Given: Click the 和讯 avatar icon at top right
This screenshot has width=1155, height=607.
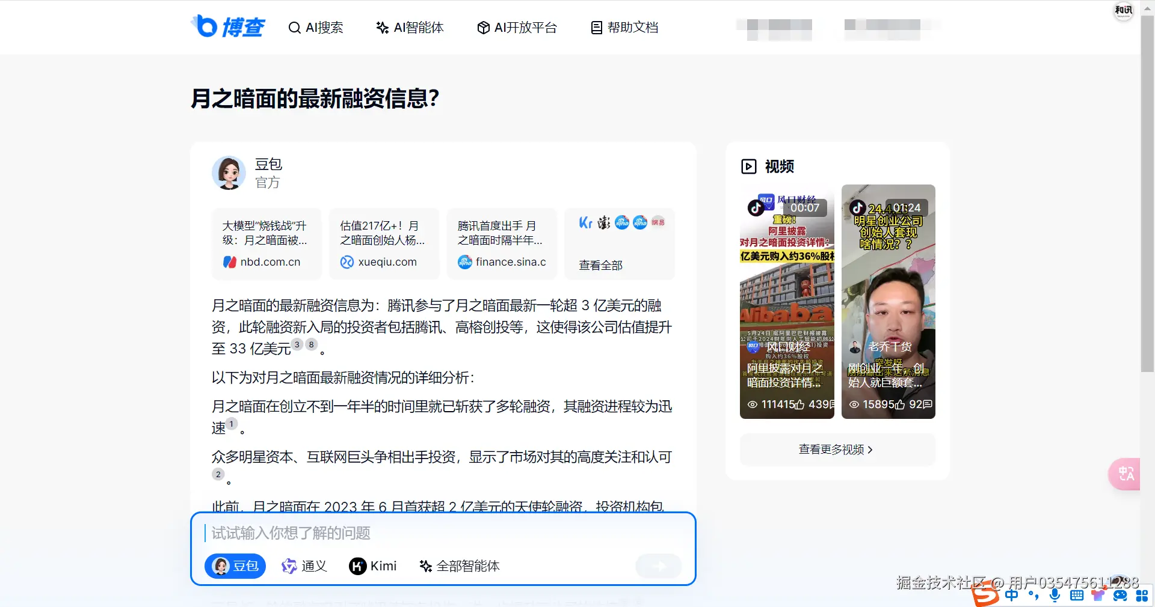Looking at the screenshot, I should (1123, 10).
